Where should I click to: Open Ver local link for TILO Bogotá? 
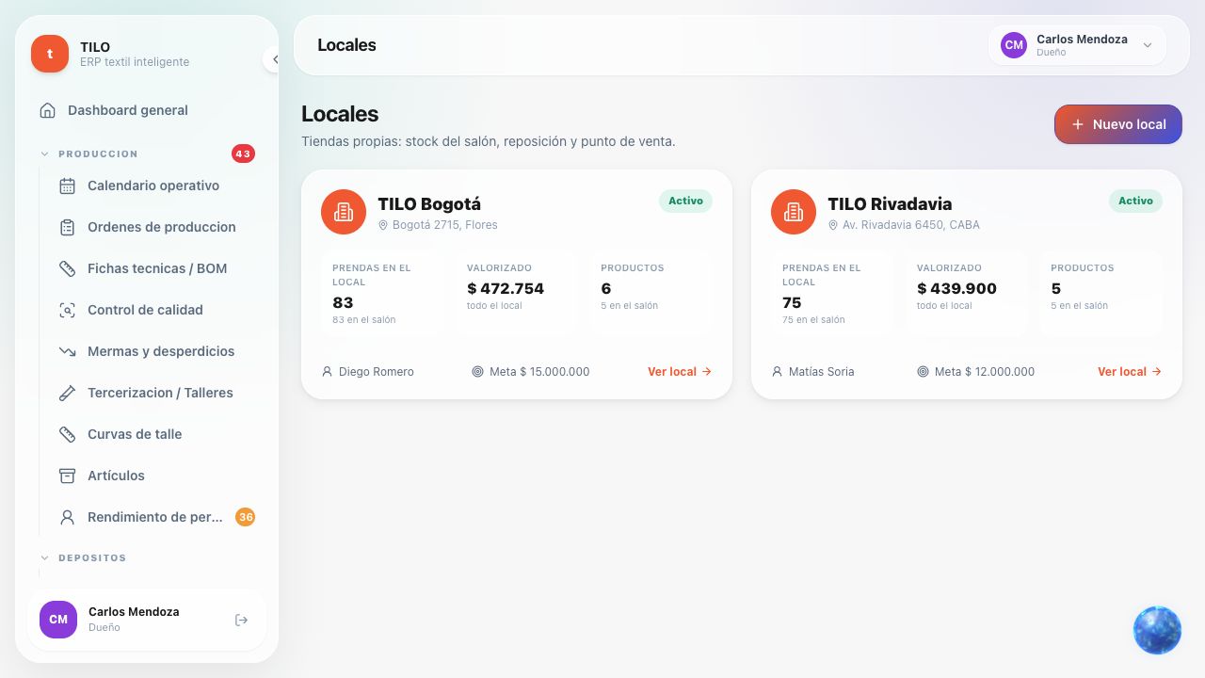tap(680, 372)
